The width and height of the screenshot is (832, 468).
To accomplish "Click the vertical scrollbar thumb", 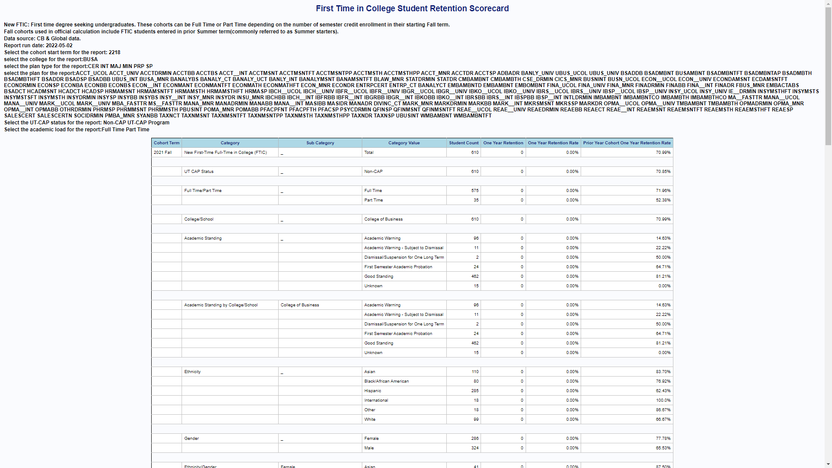I will click(x=828, y=76).
